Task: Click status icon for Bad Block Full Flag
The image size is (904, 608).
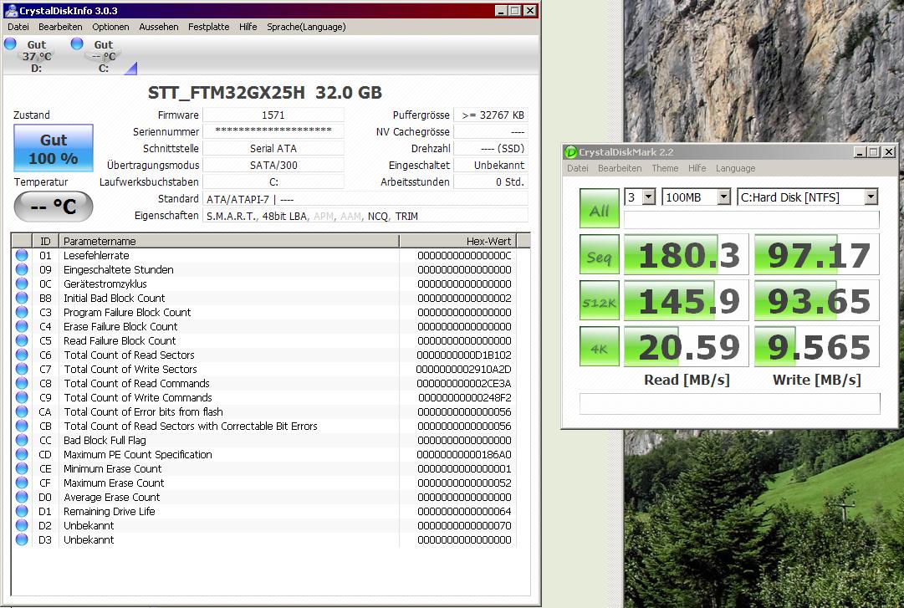Action: 22,440
